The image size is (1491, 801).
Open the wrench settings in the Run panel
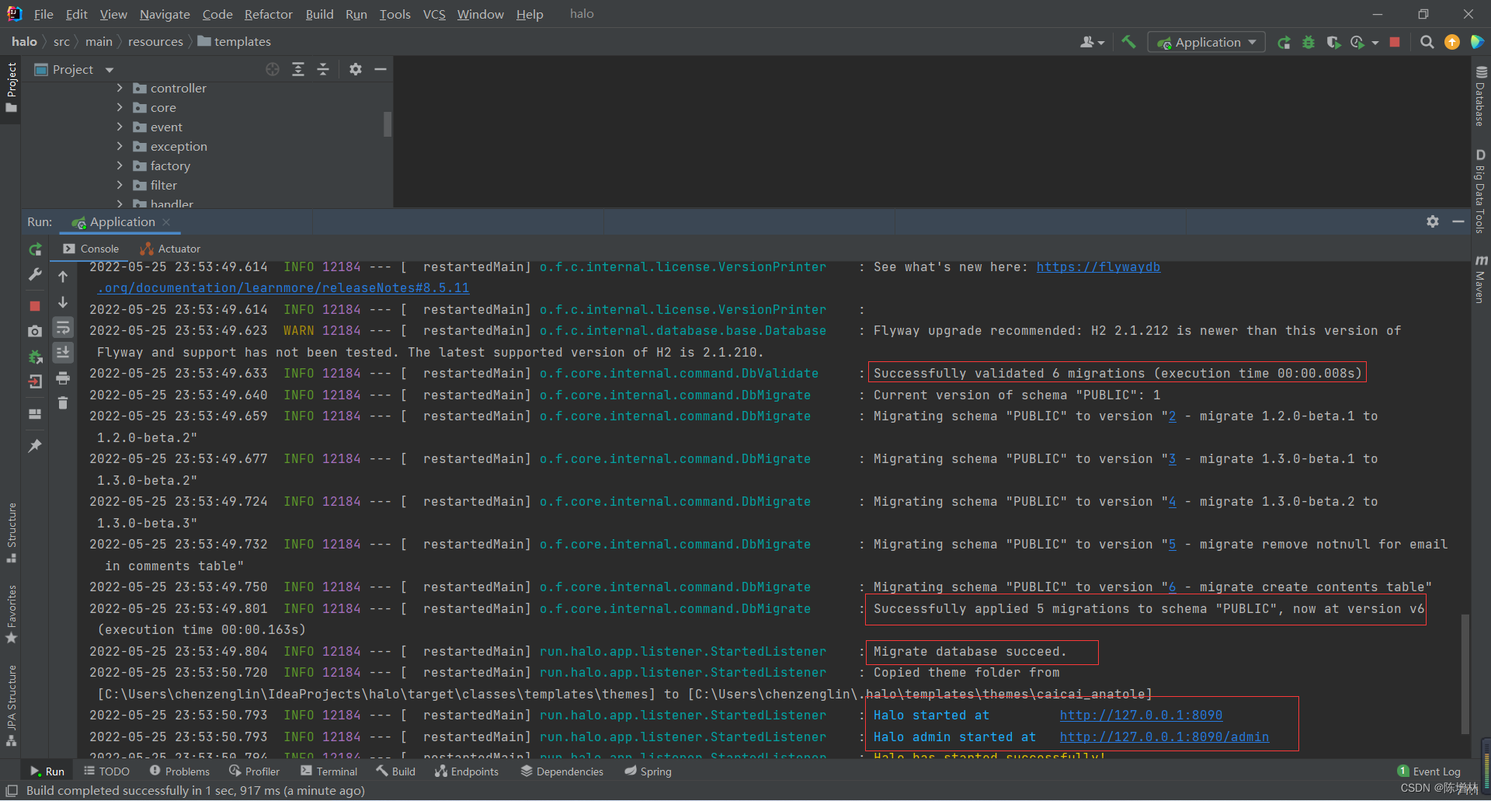point(35,275)
